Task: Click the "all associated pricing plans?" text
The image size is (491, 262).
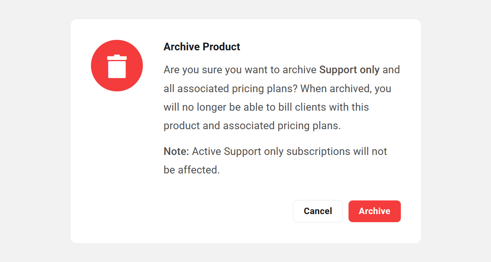Action: tap(231, 89)
